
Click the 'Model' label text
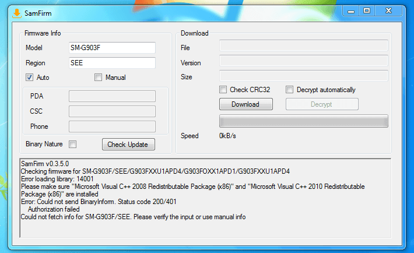click(34, 48)
